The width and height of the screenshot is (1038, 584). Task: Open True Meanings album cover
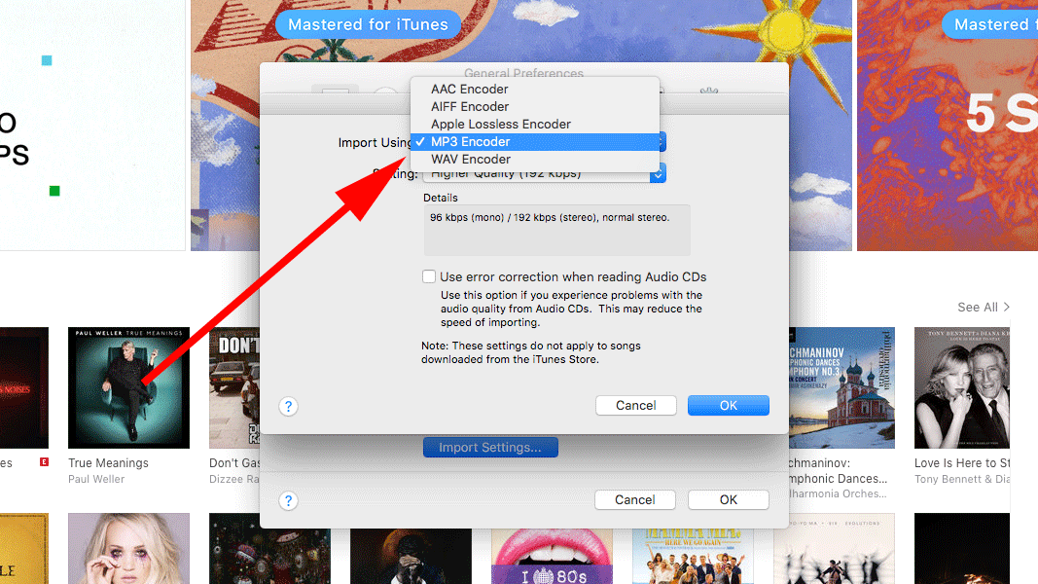pyautogui.click(x=129, y=387)
